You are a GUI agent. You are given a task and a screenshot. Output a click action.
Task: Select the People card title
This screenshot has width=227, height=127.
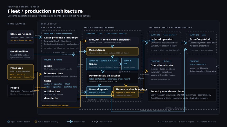pyautogui.click(x=15, y=88)
